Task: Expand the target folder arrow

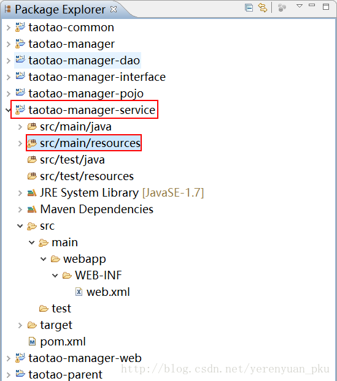Action: pyautogui.click(x=20, y=325)
